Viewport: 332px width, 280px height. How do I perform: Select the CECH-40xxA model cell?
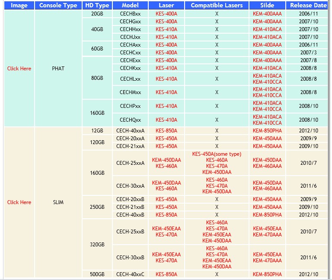click(x=130, y=131)
